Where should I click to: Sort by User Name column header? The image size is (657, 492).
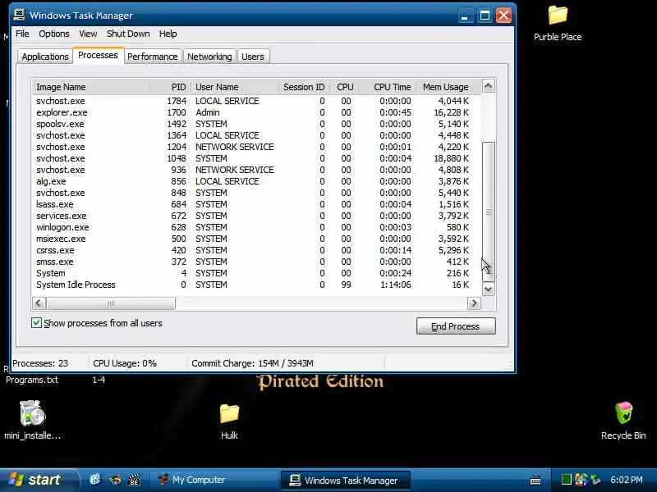tap(235, 87)
